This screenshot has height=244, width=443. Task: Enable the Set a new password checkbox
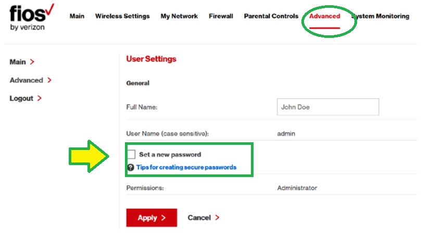click(131, 154)
